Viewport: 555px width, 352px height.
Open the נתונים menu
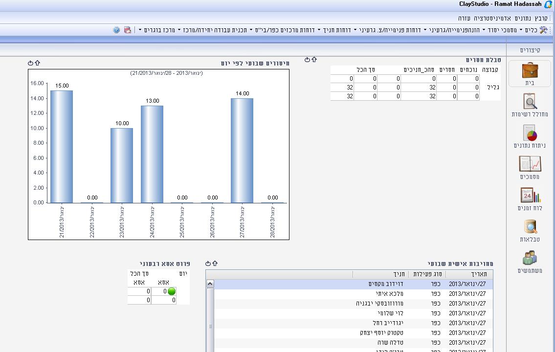coord(523,18)
